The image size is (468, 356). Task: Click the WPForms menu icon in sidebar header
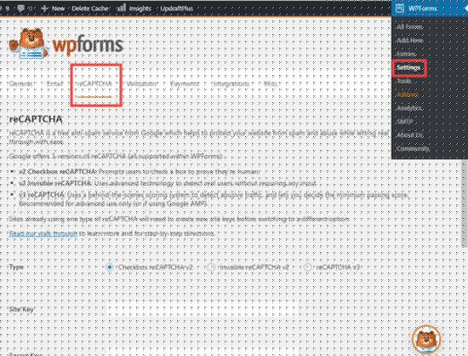(400, 9)
